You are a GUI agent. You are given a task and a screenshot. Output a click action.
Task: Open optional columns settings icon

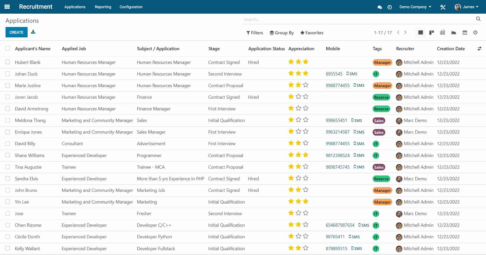(x=479, y=48)
